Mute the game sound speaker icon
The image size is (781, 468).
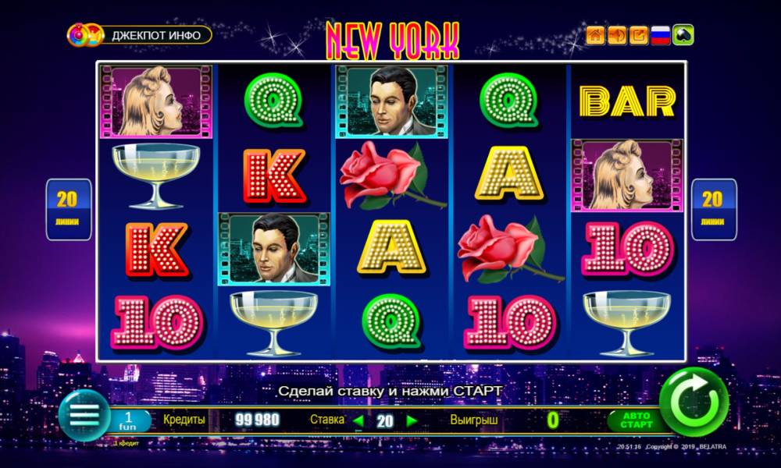pyautogui.click(x=617, y=35)
